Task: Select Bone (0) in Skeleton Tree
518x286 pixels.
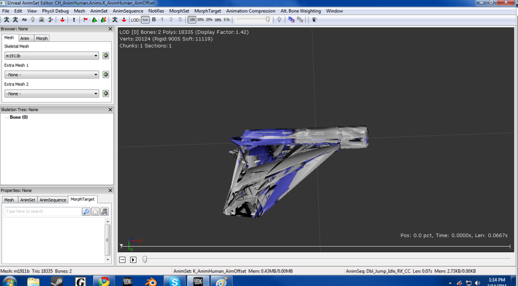Action: 19,117
